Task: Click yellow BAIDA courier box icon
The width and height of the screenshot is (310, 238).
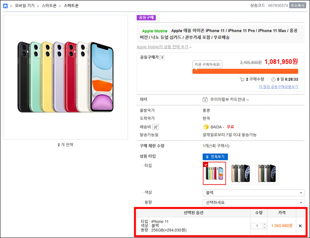Action: (x=206, y=127)
